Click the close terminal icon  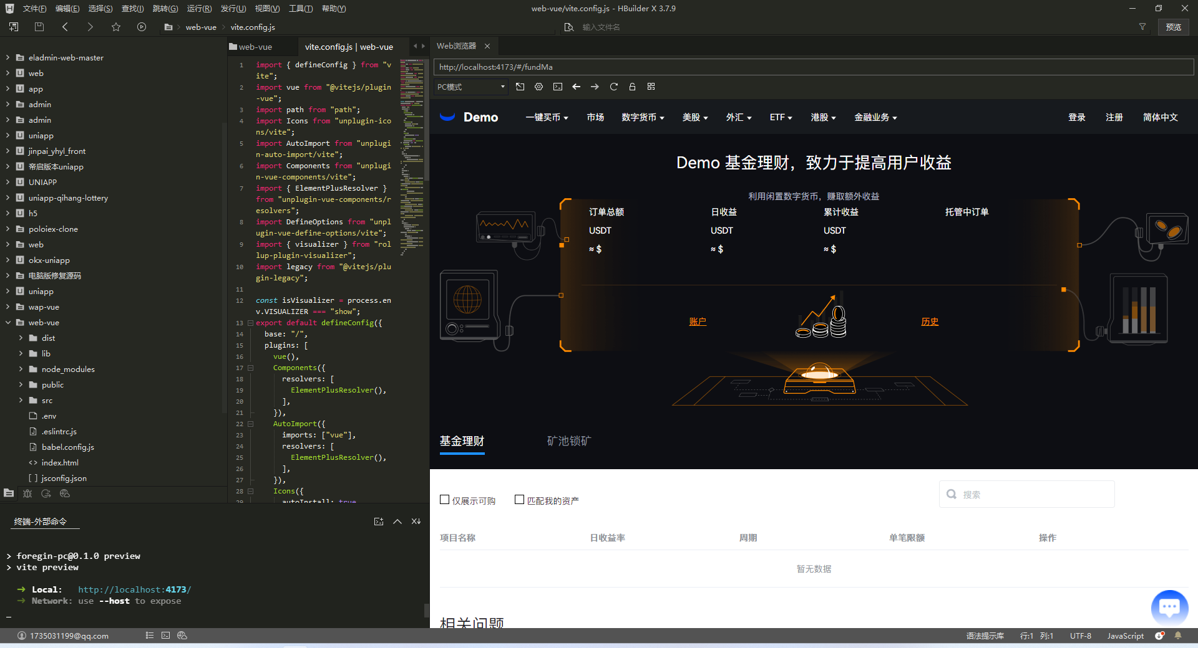point(416,522)
